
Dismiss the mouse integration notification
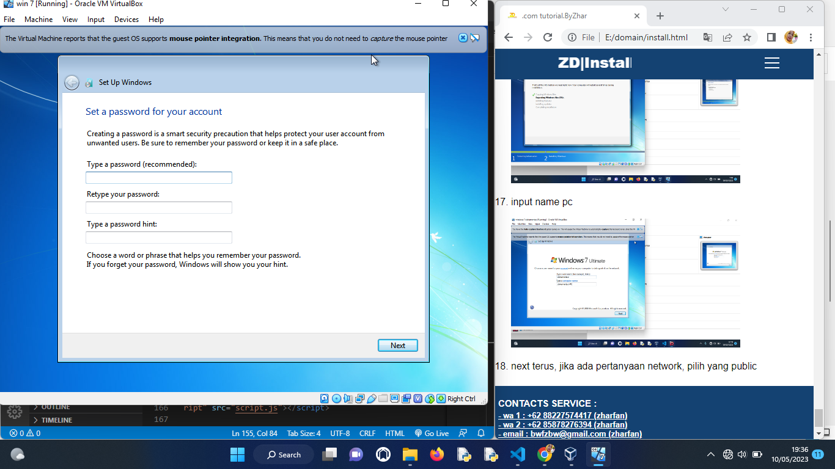pyautogui.click(x=463, y=38)
